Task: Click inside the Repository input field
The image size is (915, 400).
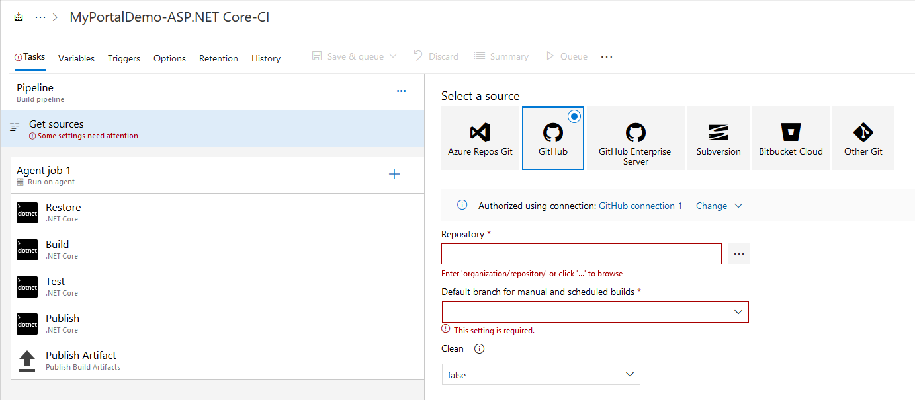Action: click(582, 254)
